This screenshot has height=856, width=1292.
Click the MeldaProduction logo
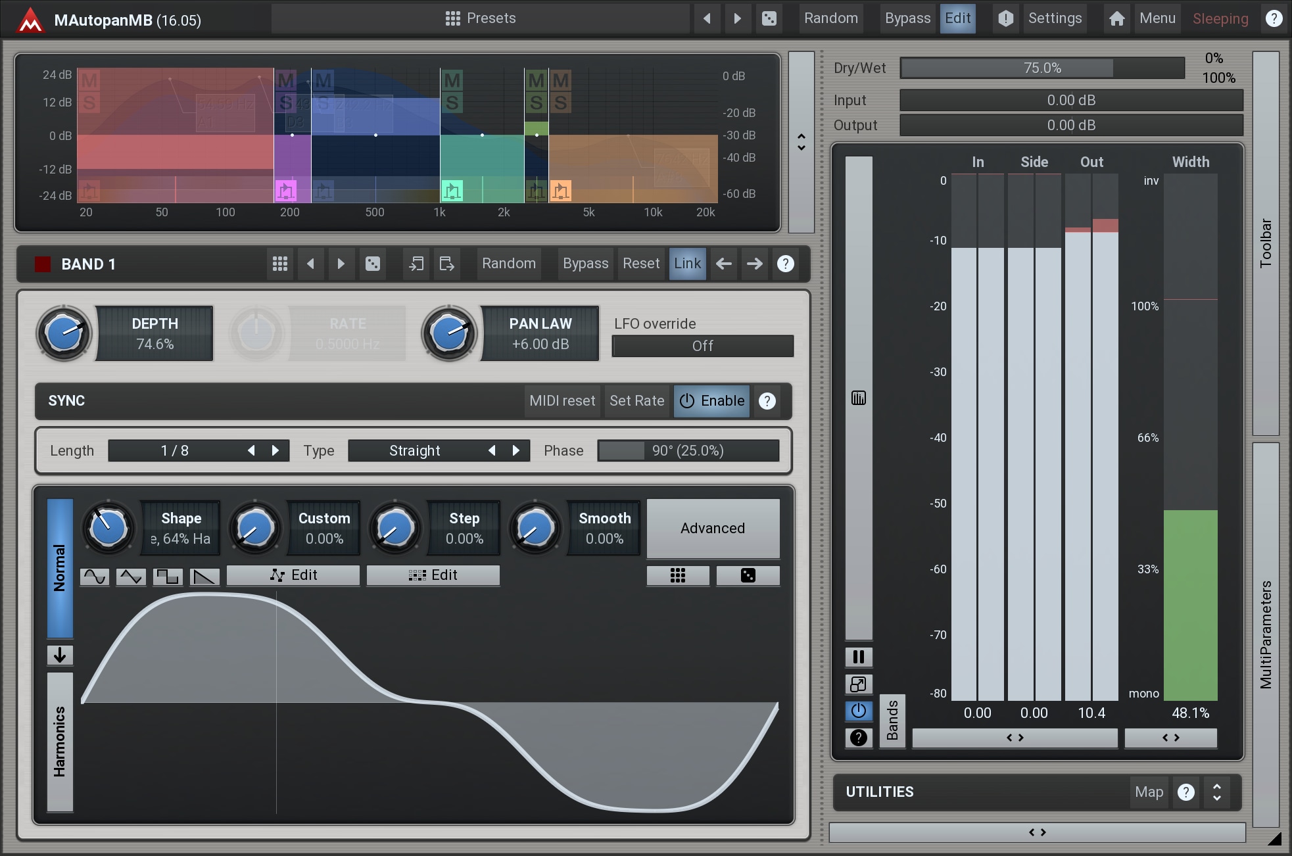(30, 20)
